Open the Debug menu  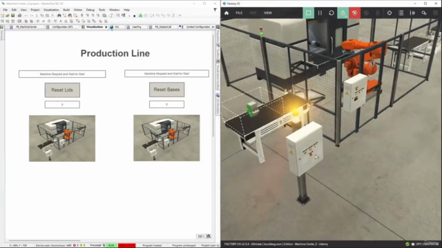pos(90,10)
